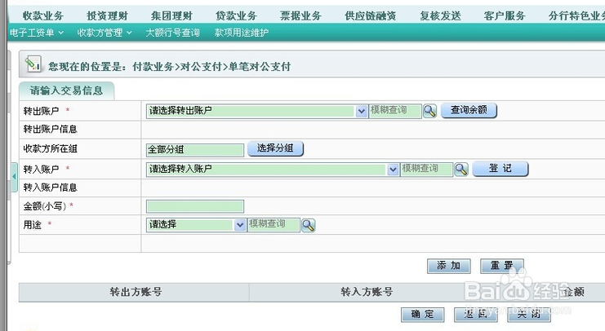Expand the 电子工资单 submenu
This screenshot has width=605, height=331.
click(37, 33)
